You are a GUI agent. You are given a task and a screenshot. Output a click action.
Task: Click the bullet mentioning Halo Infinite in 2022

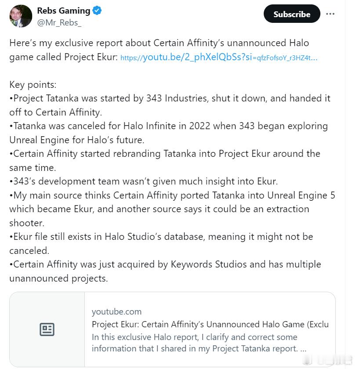tap(169, 133)
